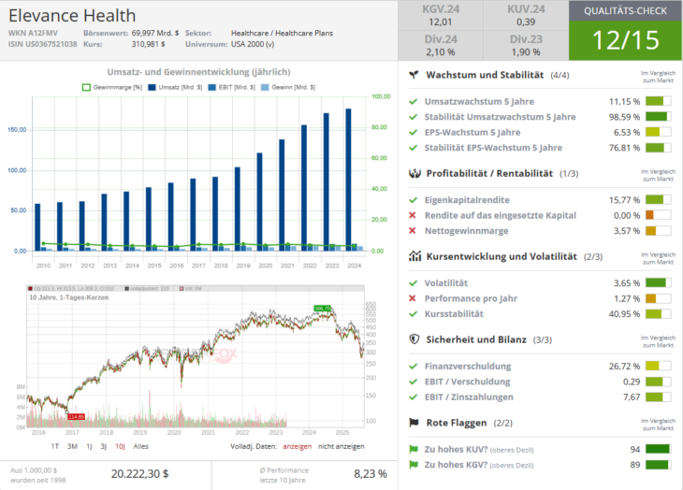Click the Healthcare / Healthcare Plans sector text

point(282,33)
